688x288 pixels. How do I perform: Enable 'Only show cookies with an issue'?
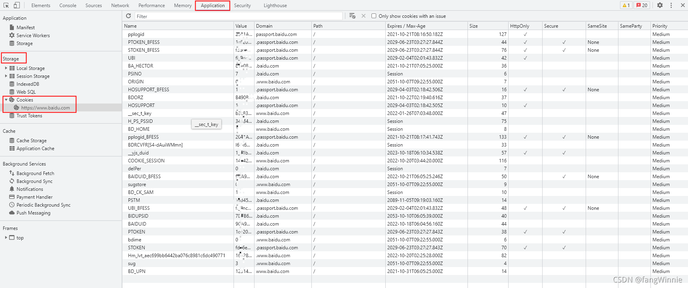[374, 16]
